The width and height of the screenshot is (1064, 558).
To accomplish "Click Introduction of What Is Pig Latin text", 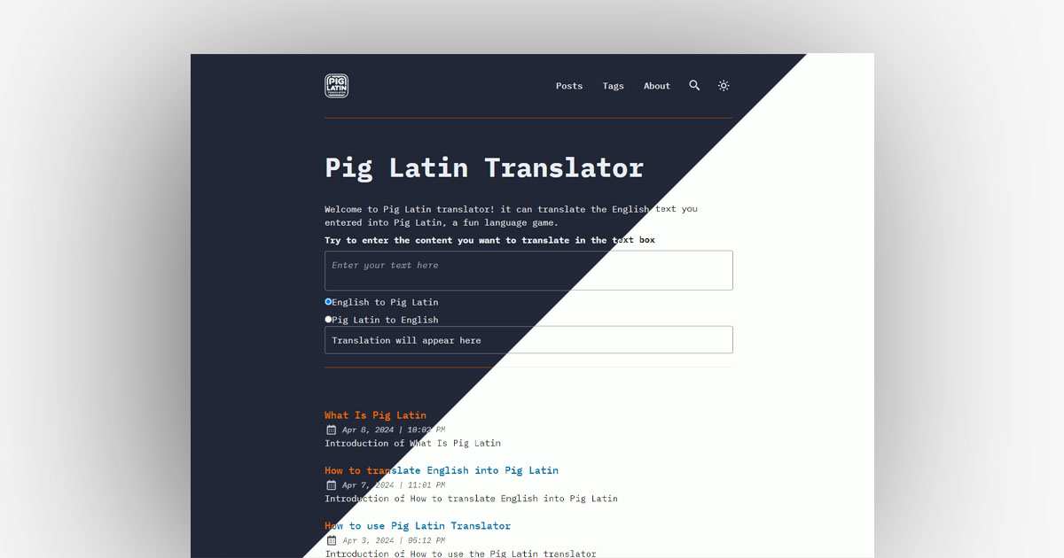I will 413,443.
